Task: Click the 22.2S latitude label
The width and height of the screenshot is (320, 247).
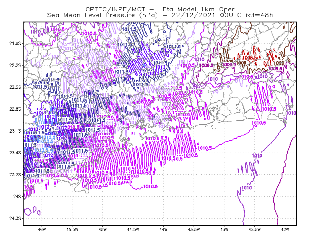Action: [15, 65]
